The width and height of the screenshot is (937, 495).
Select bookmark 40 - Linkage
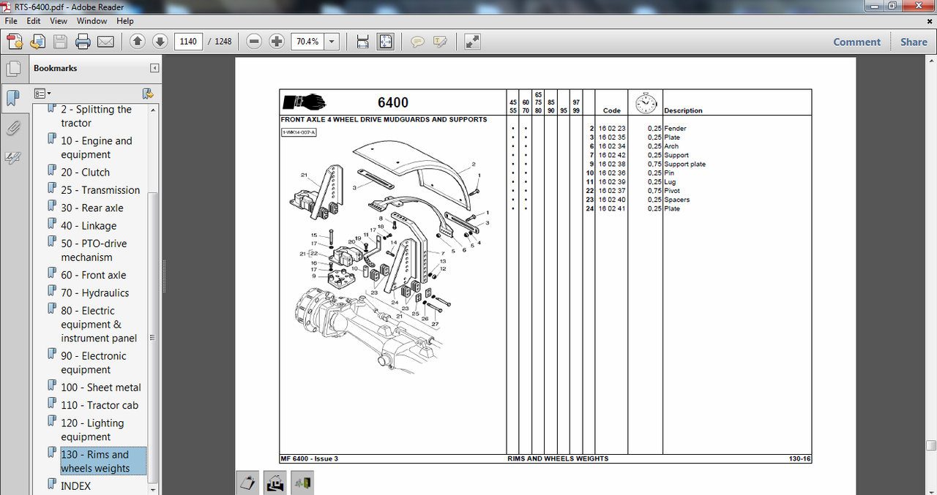89,226
